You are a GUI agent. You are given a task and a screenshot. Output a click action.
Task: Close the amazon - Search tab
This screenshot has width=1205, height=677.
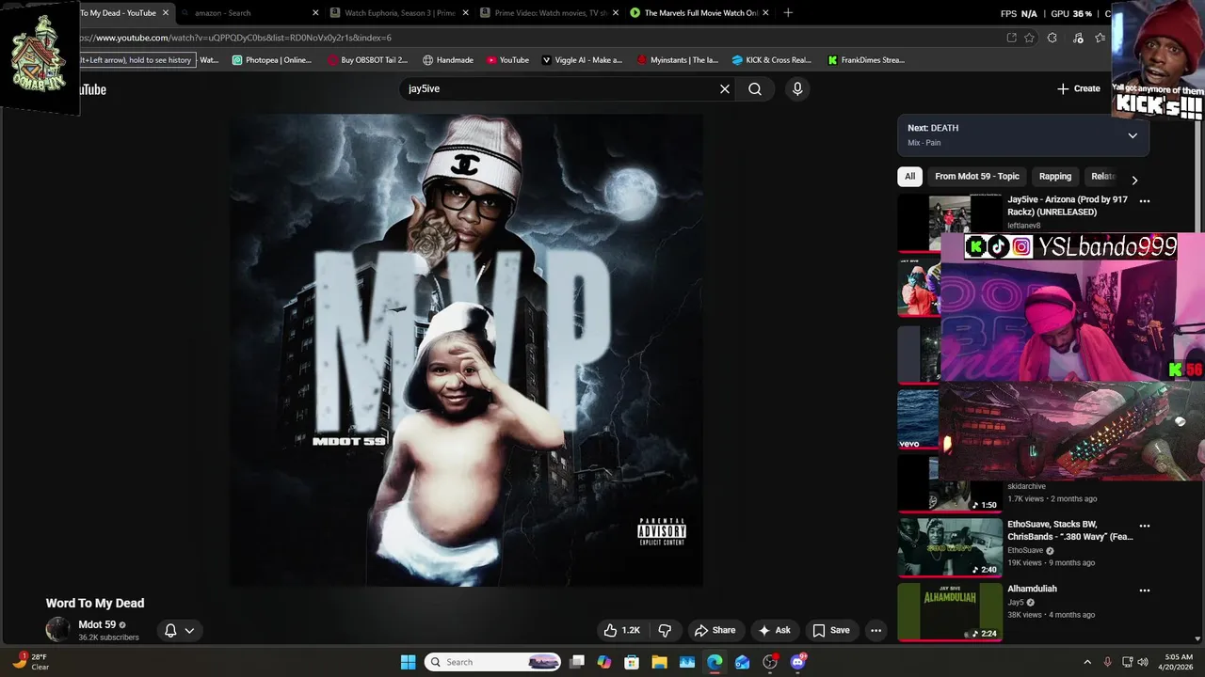click(315, 13)
